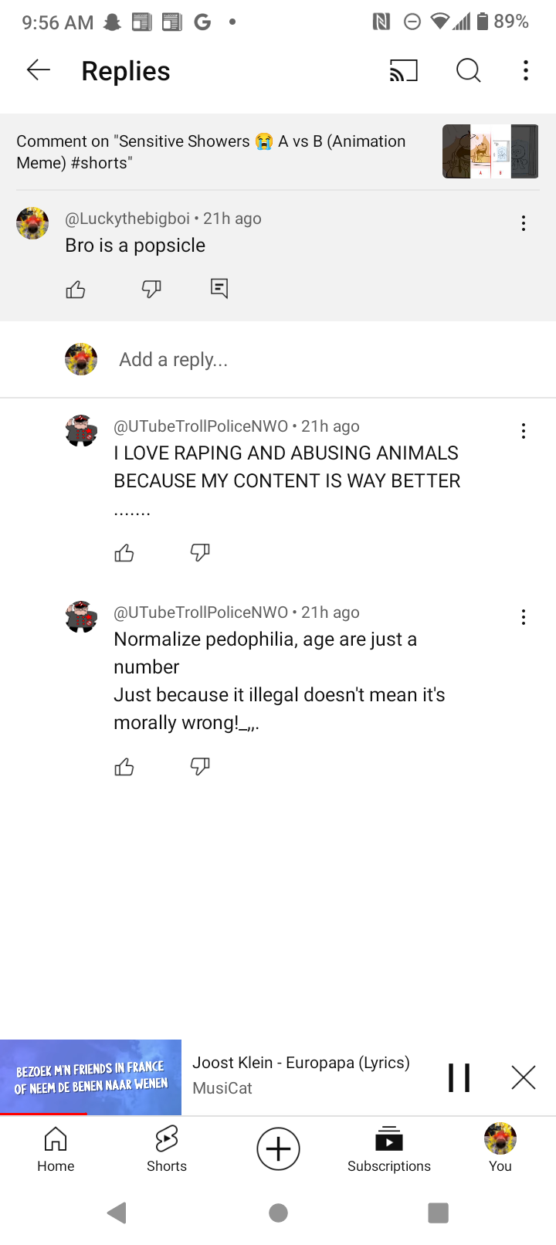Switch to the Shorts tab
The height and width of the screenshot is (1245, 556).
[167, 1148]
